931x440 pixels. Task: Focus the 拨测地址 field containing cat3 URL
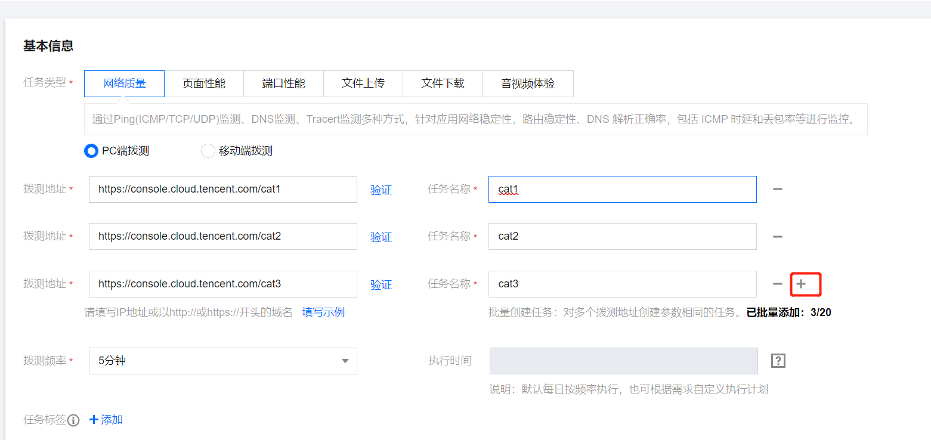[x=223, y=284]
